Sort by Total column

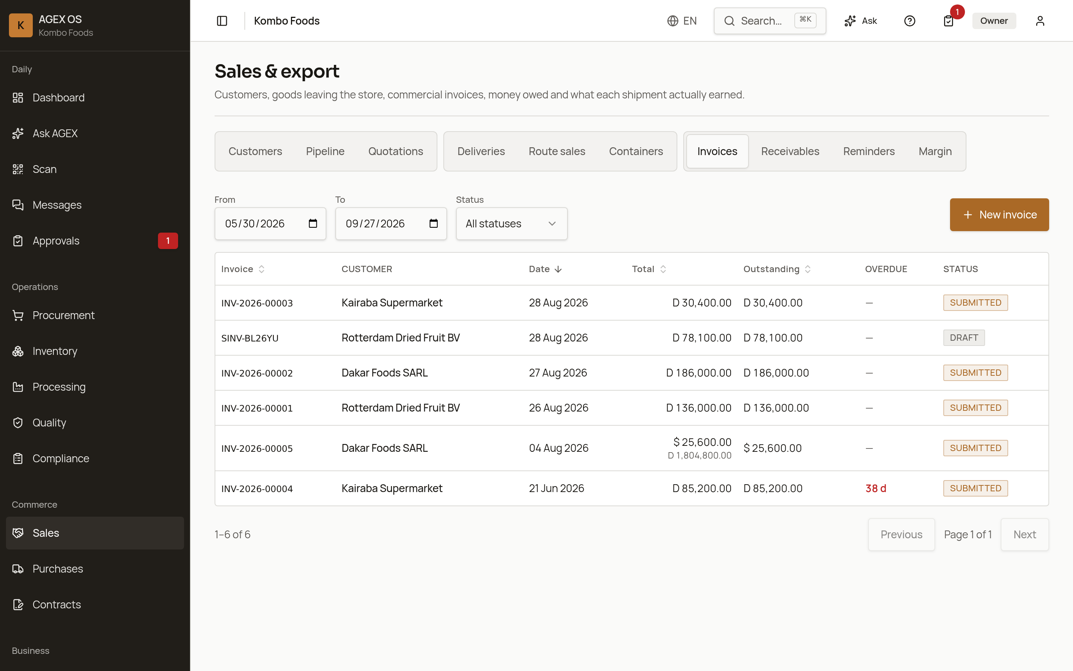point(649,269)
